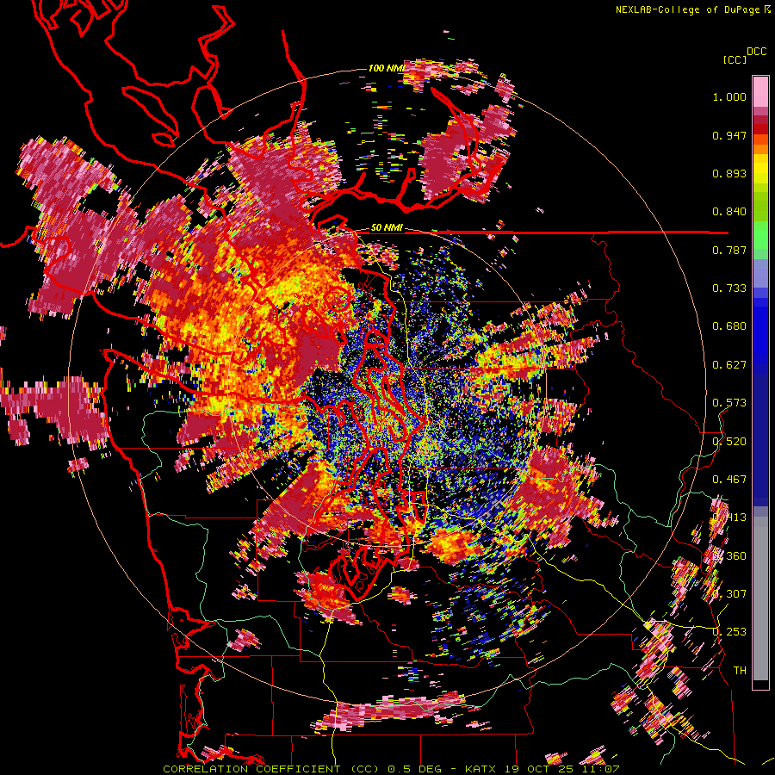Click the 0.307 scale value

pyautogui.click(x=729, y=594)
